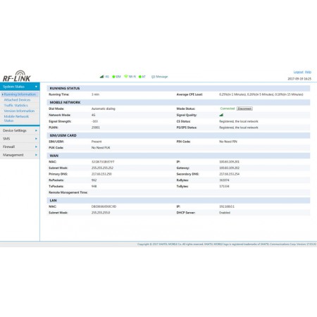The height and width of the screenshot is (317, 317).
Task: Click the Signal Quality bars icon
Action: coord(221,115)
